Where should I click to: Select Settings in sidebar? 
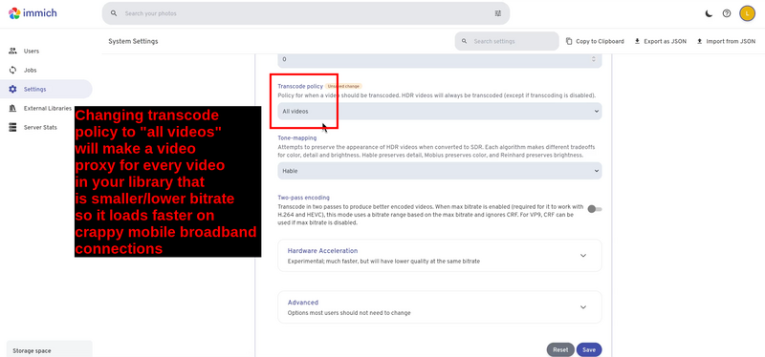[46, 89]
